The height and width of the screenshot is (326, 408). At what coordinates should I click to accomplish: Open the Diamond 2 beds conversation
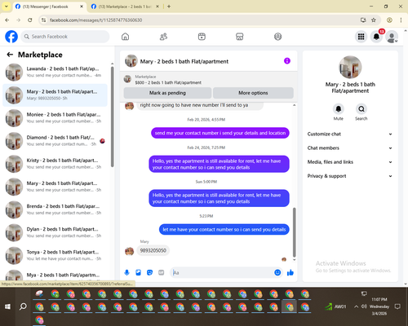point(55,141)
